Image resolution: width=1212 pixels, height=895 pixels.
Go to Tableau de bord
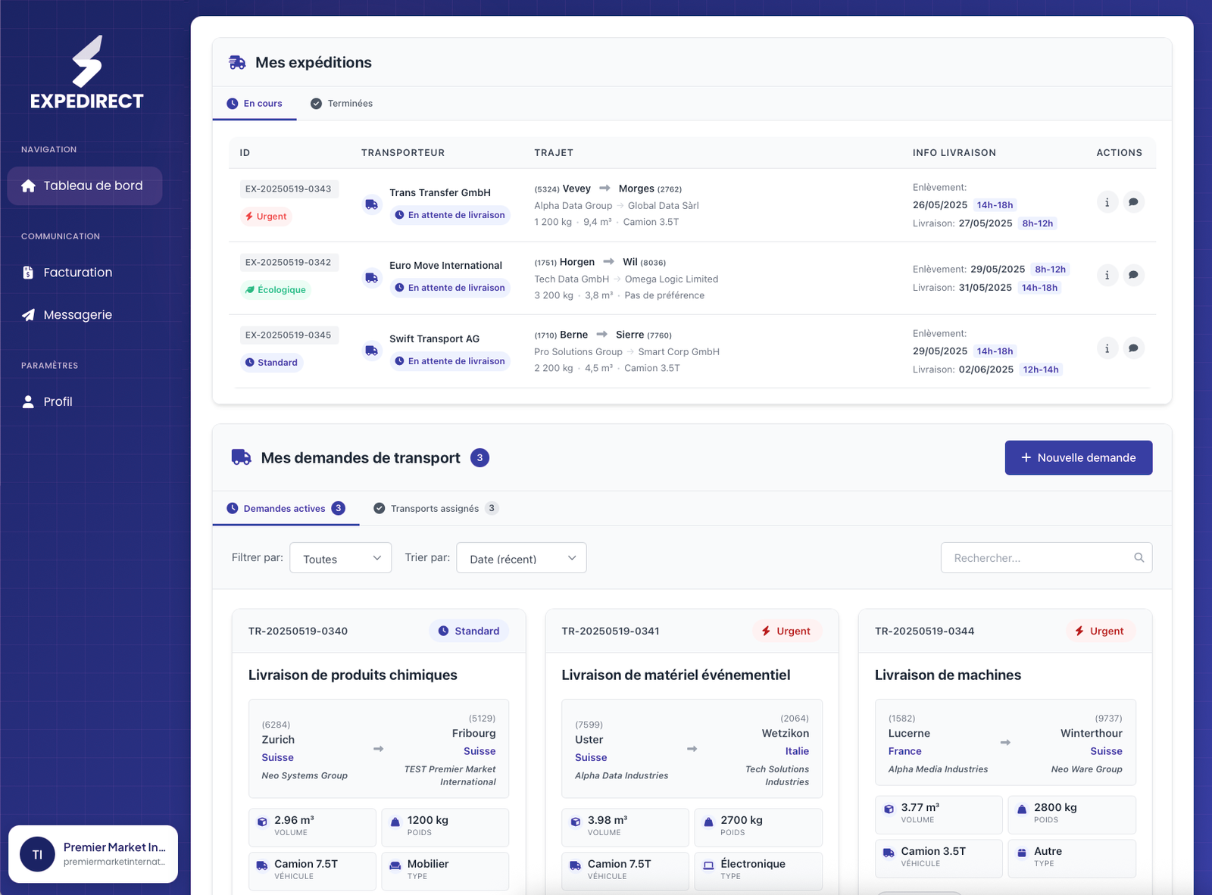click(x=85, y=186)
